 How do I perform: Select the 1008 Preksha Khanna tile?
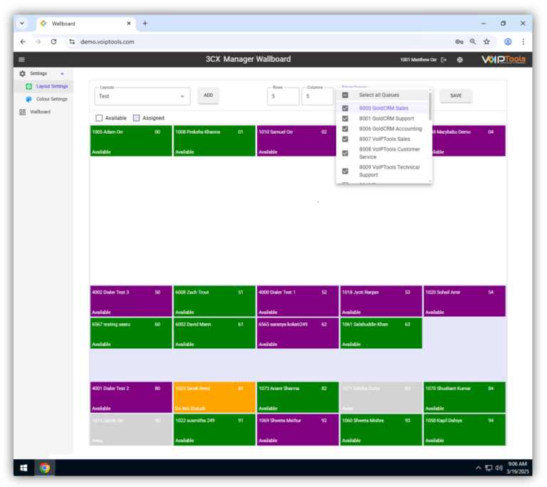pyautogui.click(x=214, y=141)
